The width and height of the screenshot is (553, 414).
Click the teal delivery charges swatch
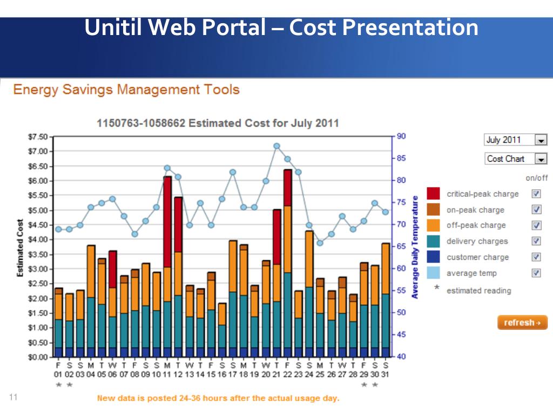pyautogui.click(x=433, y=241)
